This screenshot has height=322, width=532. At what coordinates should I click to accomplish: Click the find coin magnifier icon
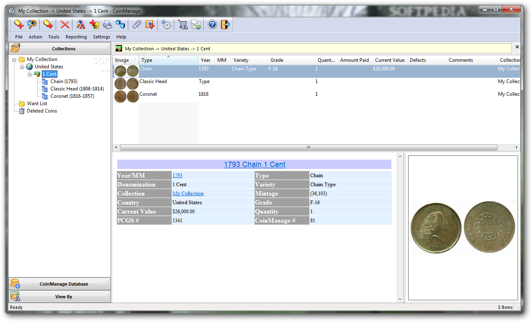[32, 25]
